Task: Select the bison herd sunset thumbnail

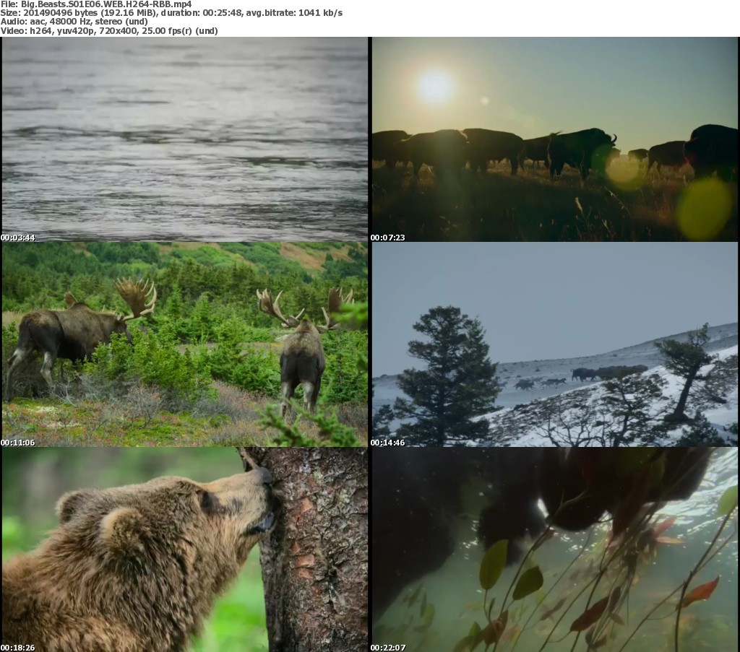Action: click(554, 139)
